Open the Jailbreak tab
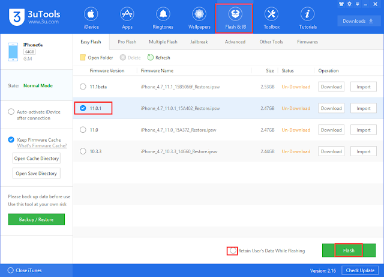This screenshot has height=277, width=384. (x=199, y=42)
